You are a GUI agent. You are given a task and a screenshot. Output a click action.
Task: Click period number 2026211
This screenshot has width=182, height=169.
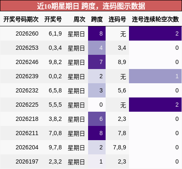(27, 133)
